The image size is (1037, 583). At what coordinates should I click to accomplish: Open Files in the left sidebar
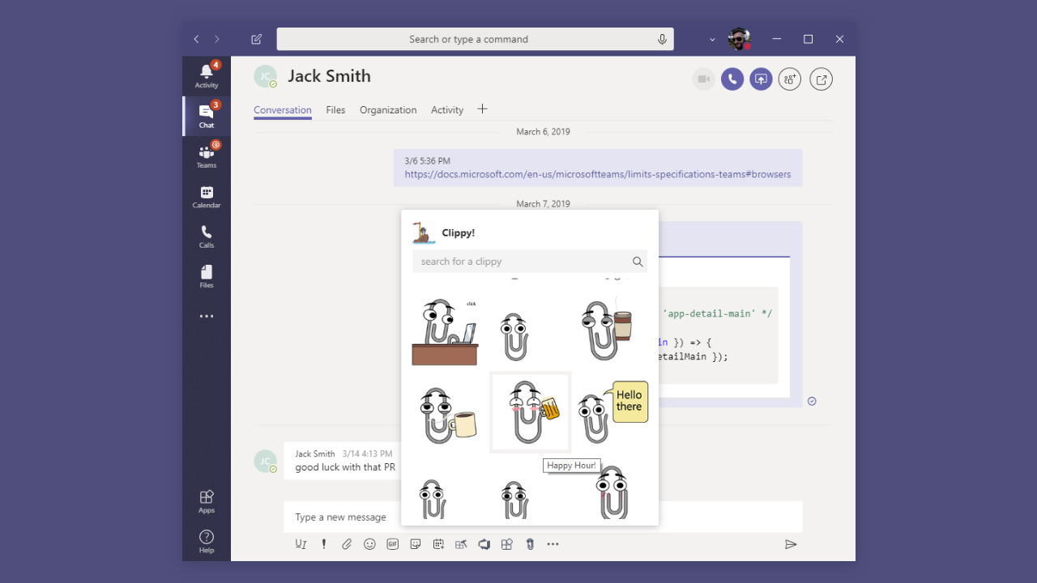207,276
